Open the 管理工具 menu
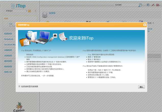 click(8, 72)
